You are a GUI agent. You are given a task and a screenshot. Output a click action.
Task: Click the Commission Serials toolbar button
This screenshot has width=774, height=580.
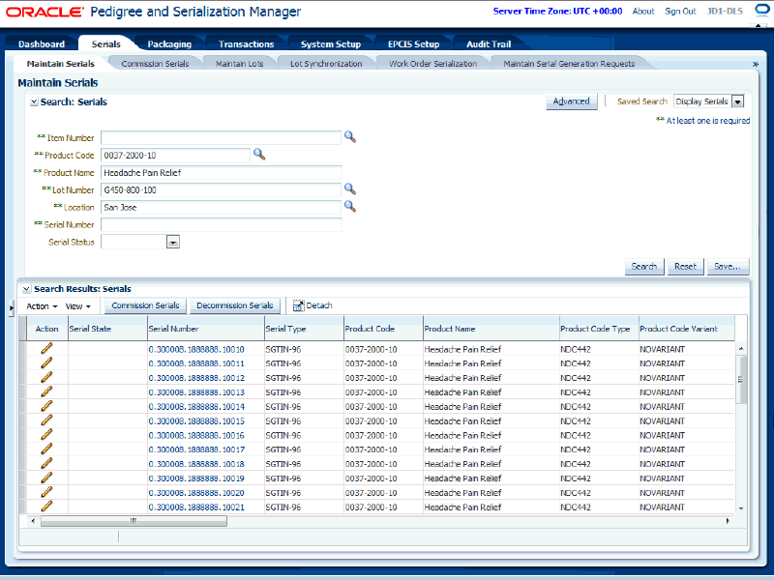145,305
